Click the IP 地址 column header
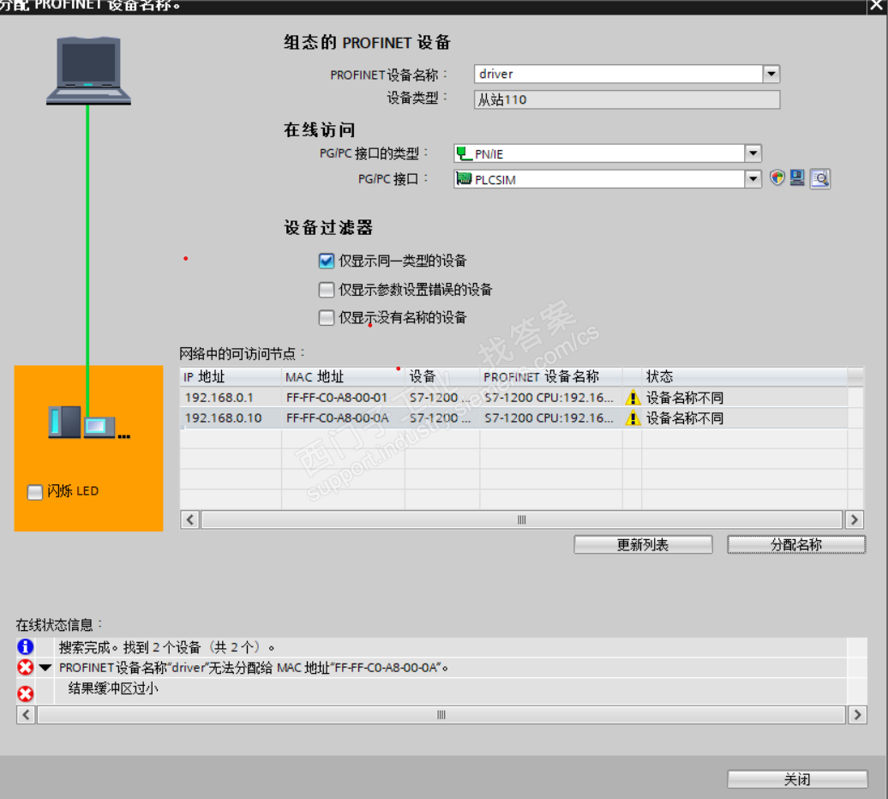888x799 pixels. (x=231, y=376)
